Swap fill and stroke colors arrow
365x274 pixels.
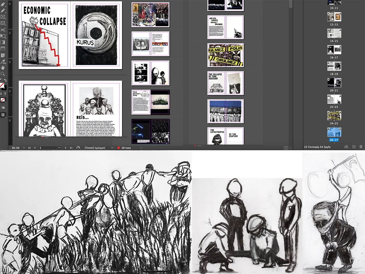(5, 80)
